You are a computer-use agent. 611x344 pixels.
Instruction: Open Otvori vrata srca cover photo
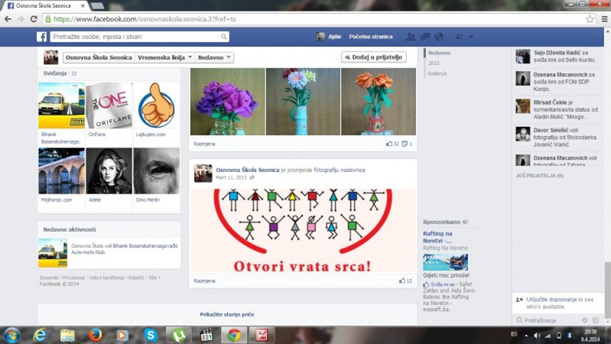pos(303,231)
